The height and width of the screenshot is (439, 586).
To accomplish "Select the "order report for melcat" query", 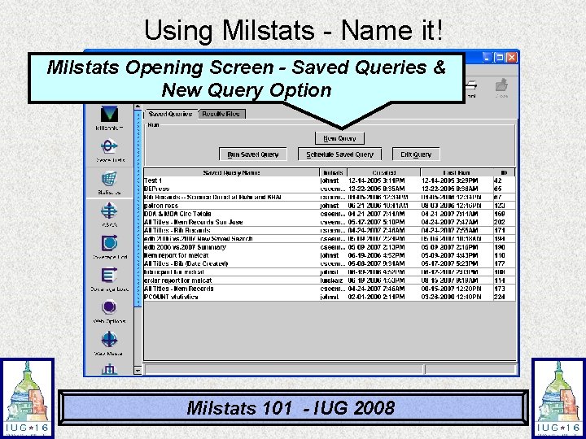I will coord(330,280).
